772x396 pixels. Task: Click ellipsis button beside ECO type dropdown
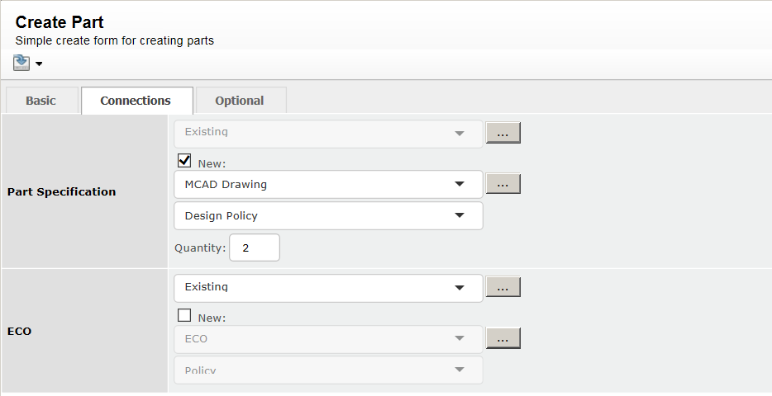click(x=503, y=338)
